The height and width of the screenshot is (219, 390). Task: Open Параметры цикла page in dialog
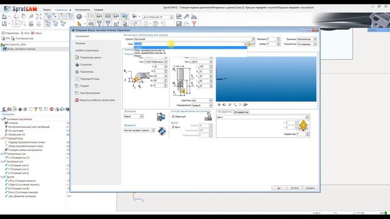tap(88, 57)
